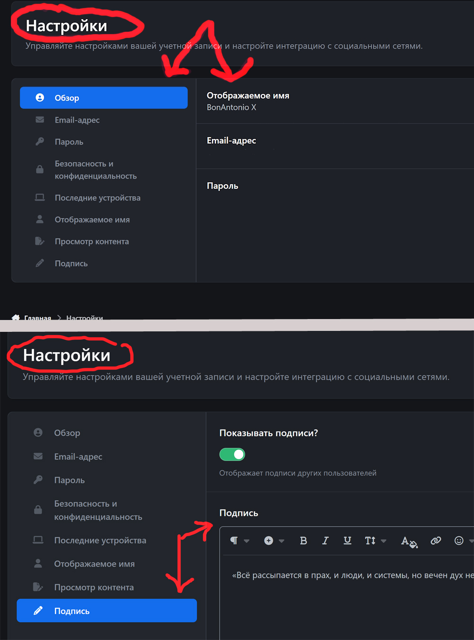This screenshot has width=474, height=640.
Task: Toggle bold formatting in the signature editor
Action: click(x=303, y=540)
